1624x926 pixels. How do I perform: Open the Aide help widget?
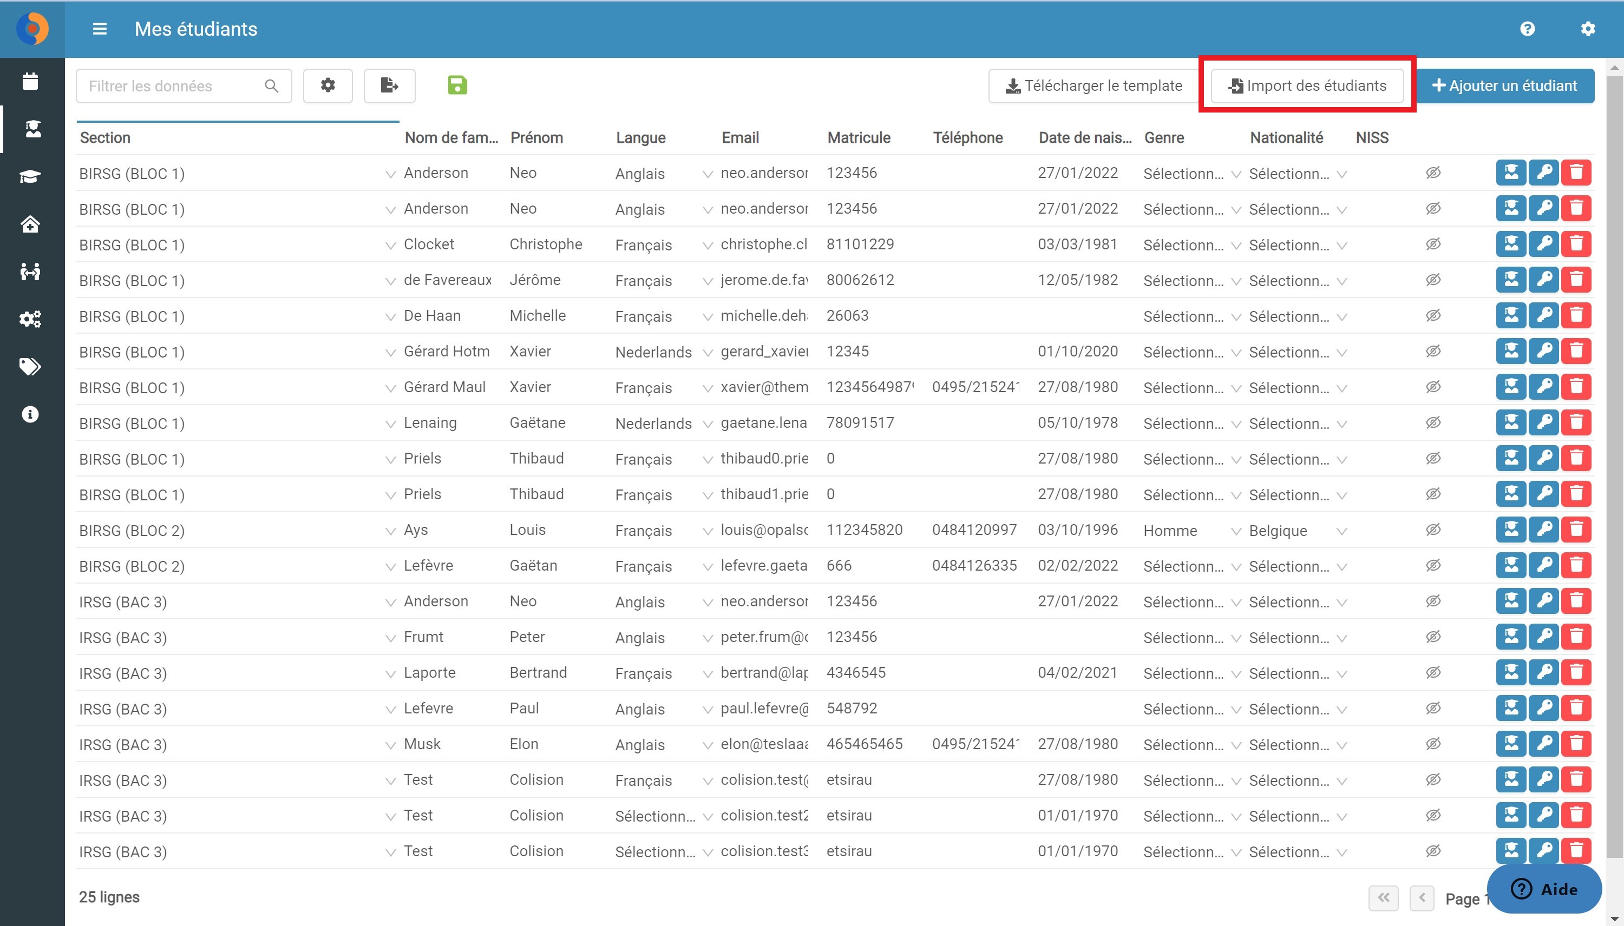point(1544,889)
